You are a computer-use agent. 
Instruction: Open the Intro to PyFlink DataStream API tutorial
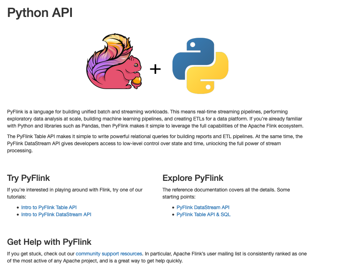coord(56,215)
